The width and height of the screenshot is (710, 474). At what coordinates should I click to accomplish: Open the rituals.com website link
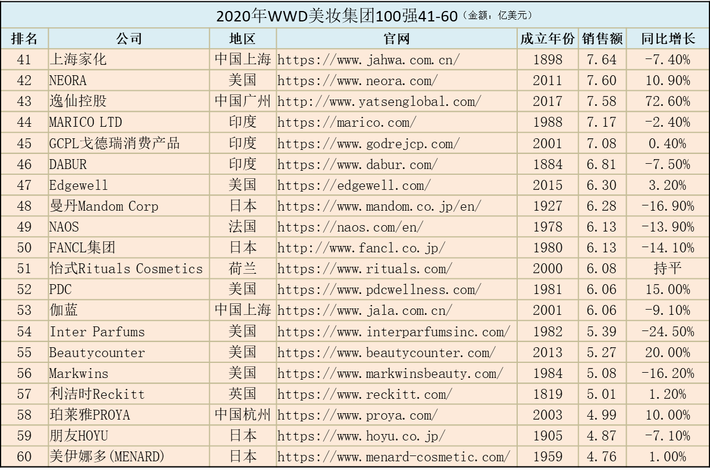click(x=365, y=269)
